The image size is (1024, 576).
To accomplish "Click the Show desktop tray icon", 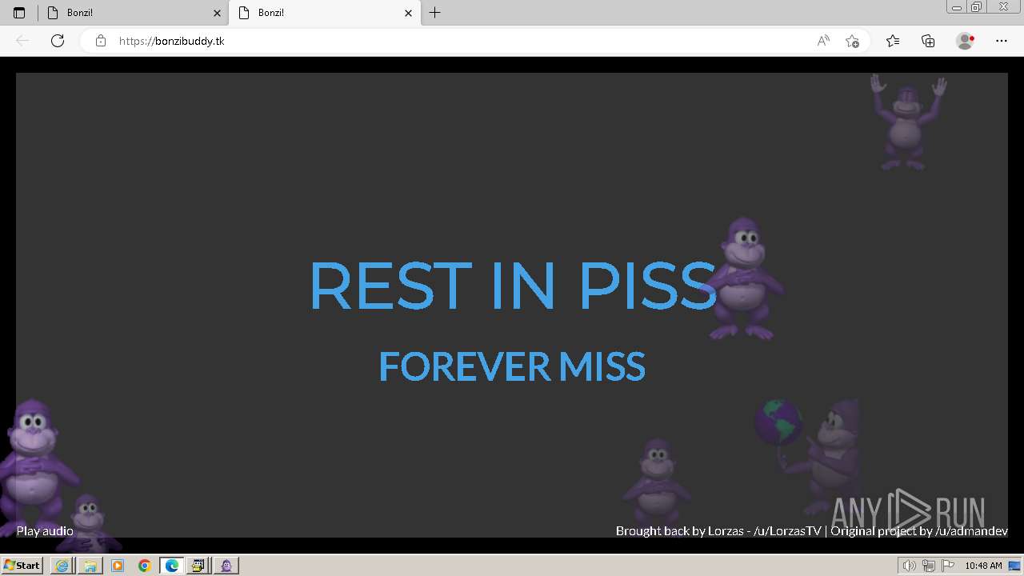I will click(x=1015, y=566).
